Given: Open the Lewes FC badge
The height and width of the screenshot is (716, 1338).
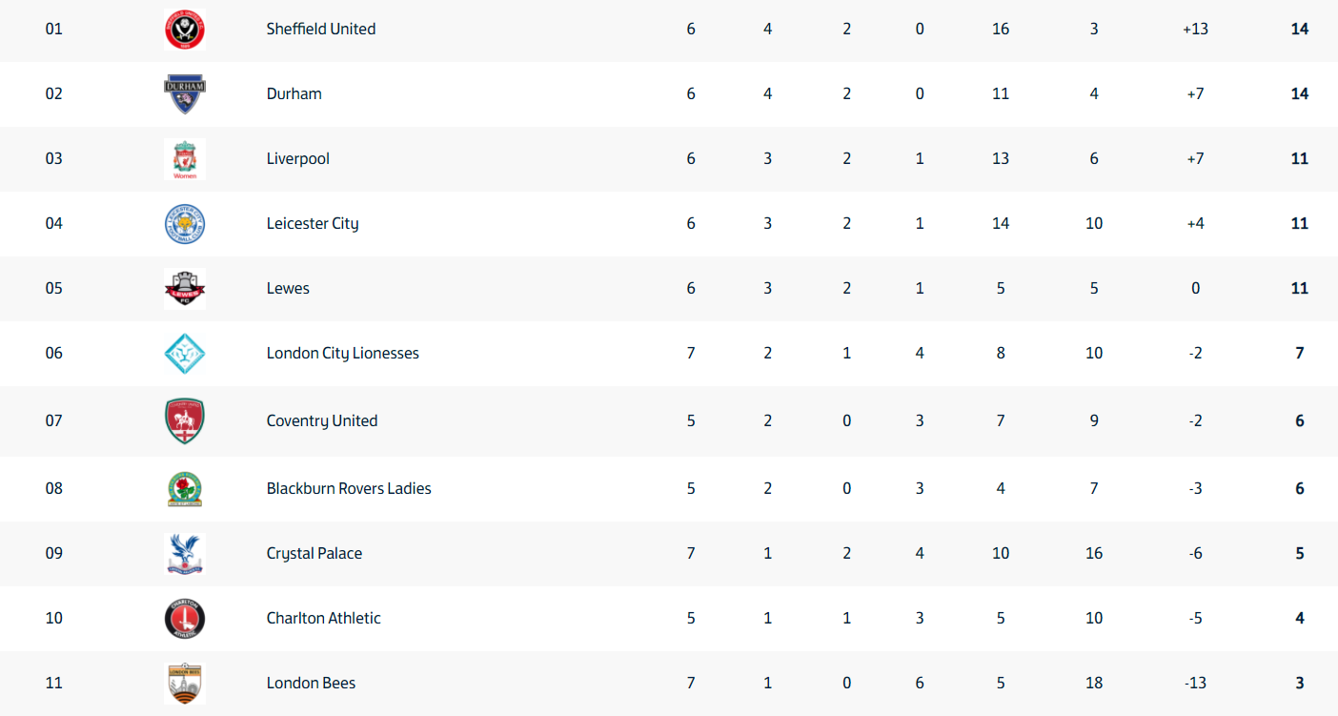Looking at the screenshot, I should 184,288.
